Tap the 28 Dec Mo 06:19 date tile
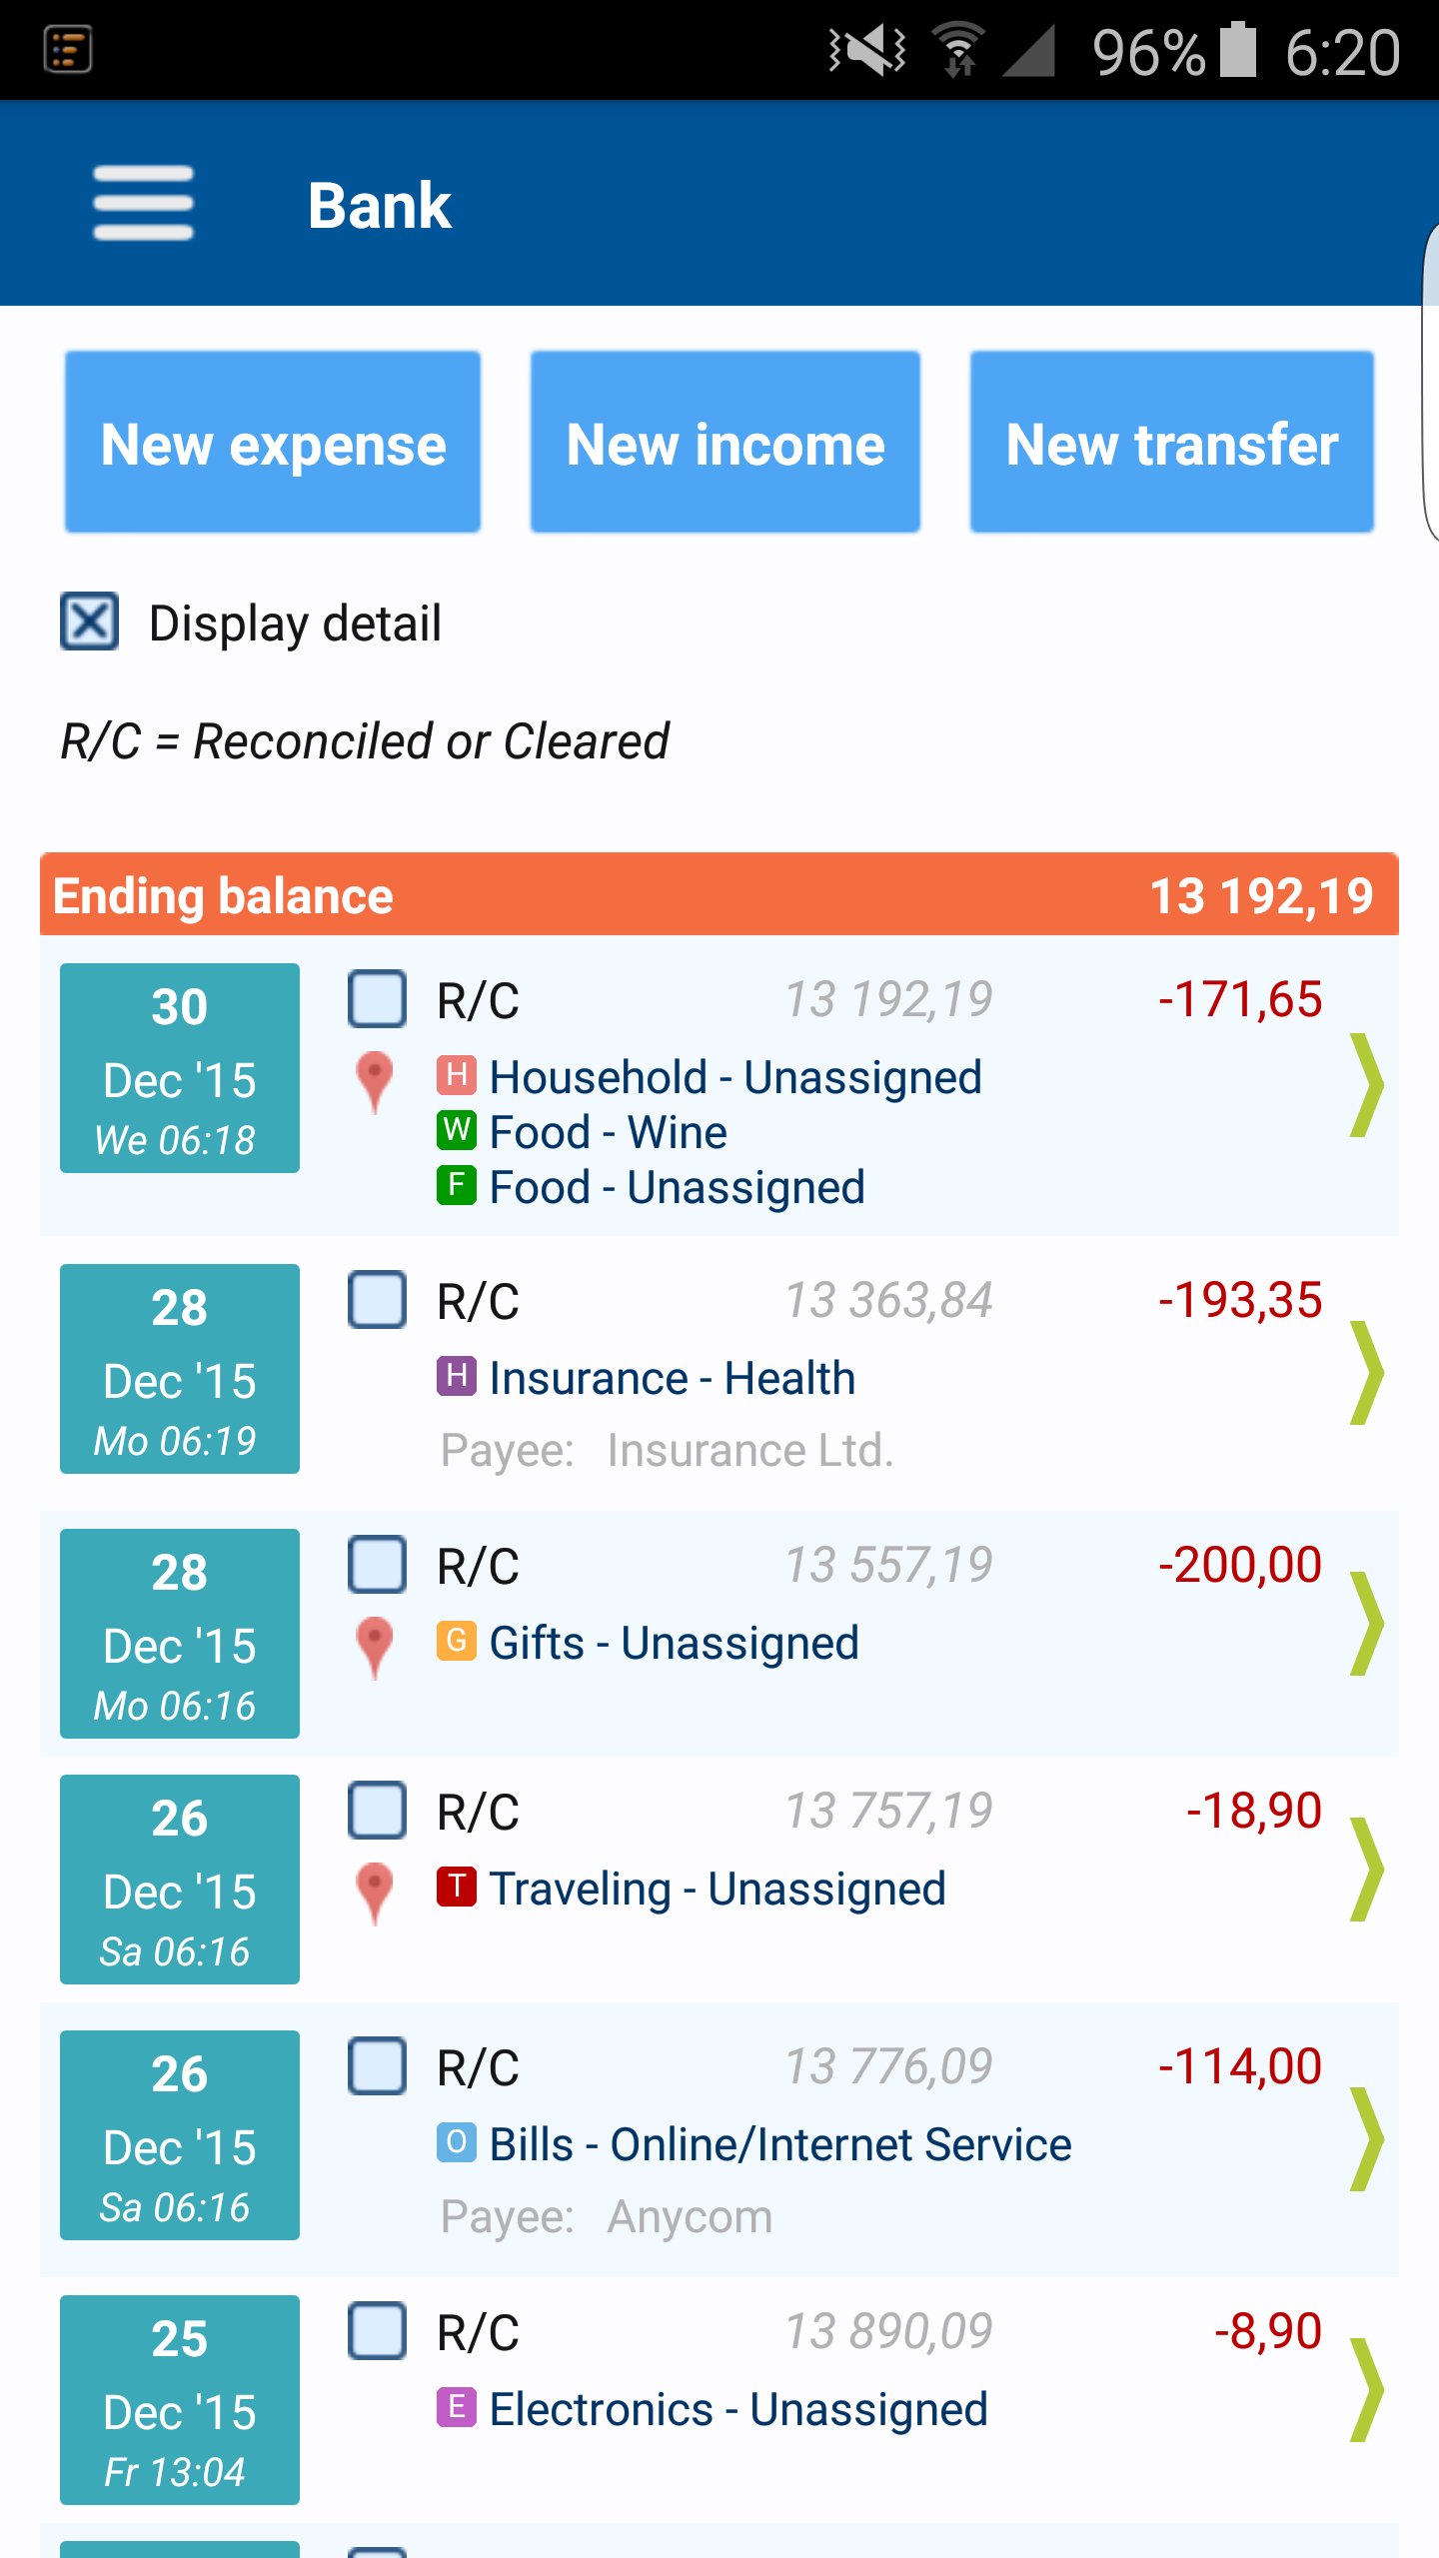 click(x=180, y=1369)
